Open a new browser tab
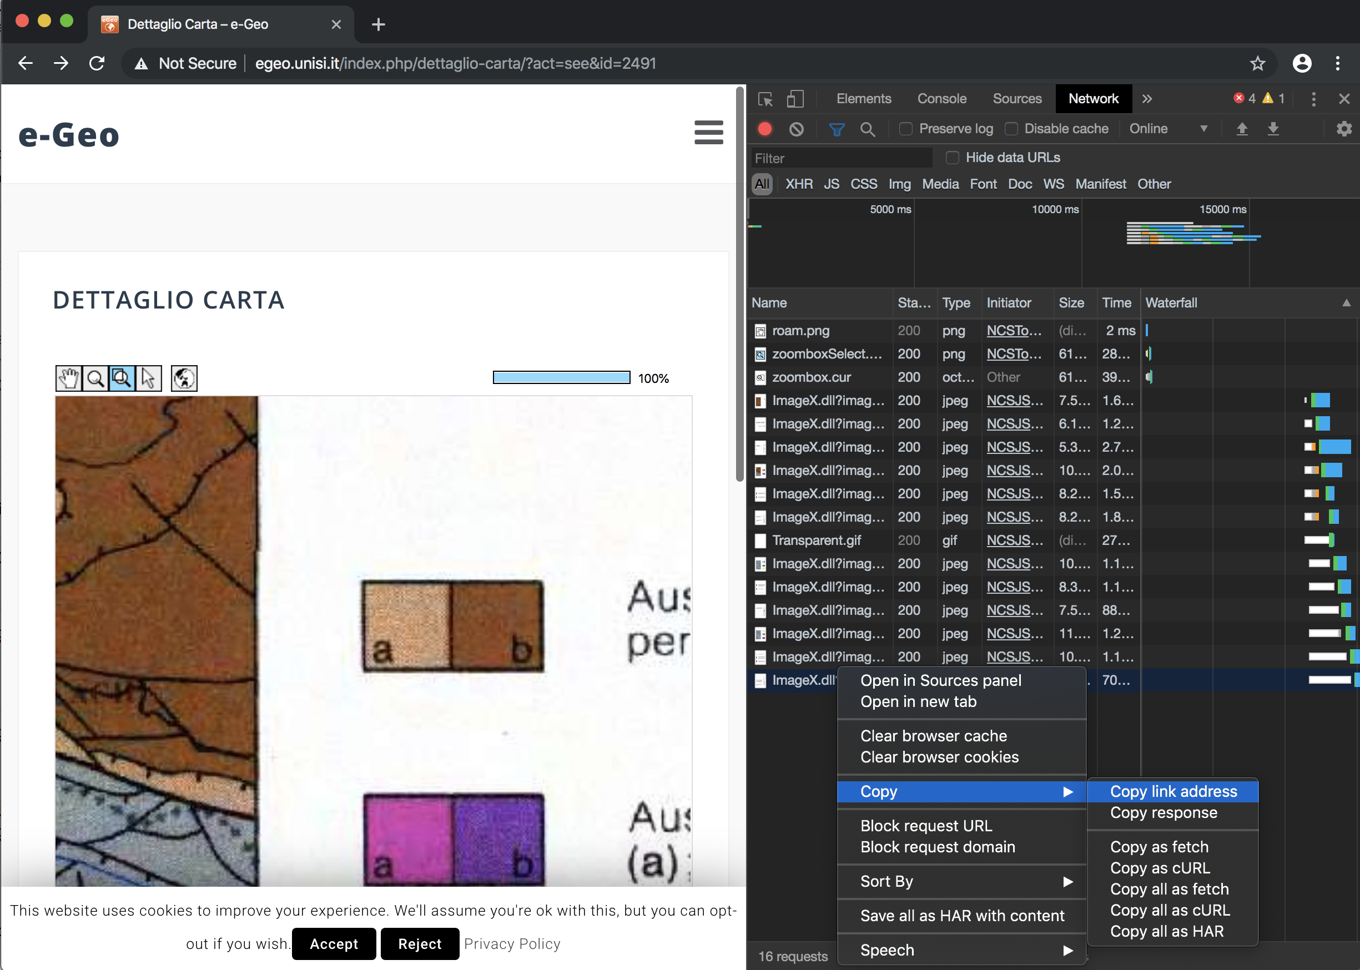 378,24
